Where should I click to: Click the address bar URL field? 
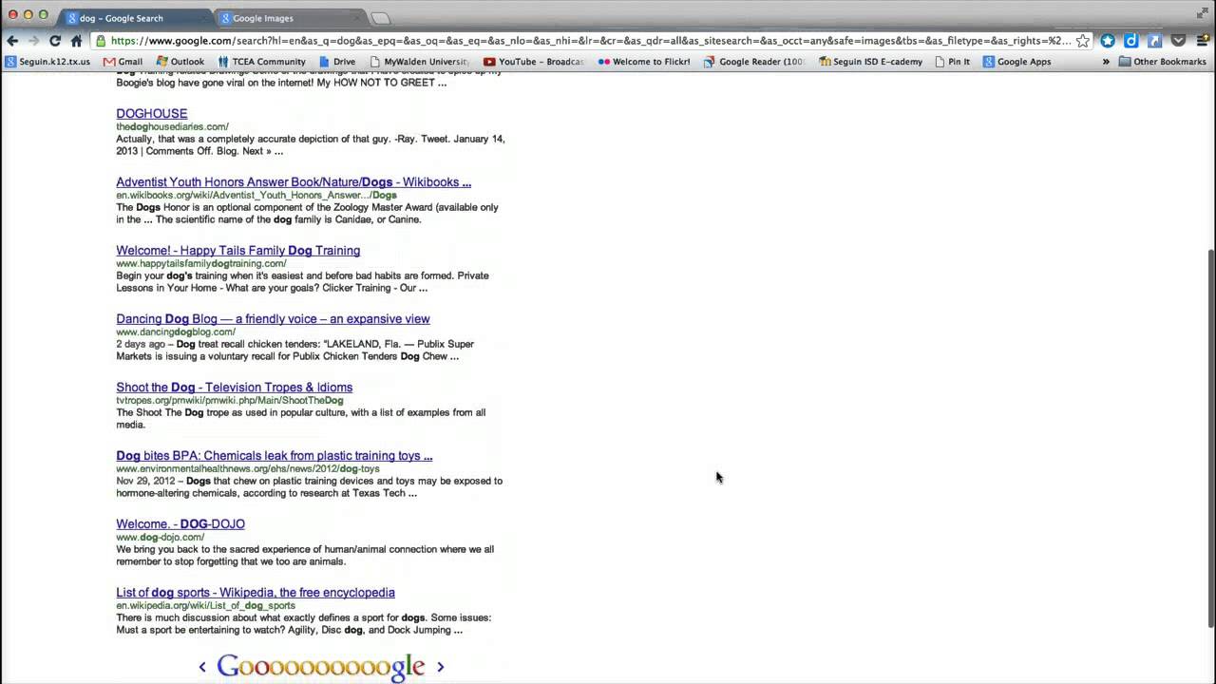[x=591, y=41]
